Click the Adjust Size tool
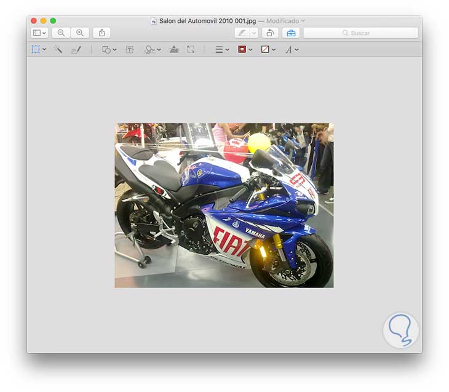 point(191,49)
